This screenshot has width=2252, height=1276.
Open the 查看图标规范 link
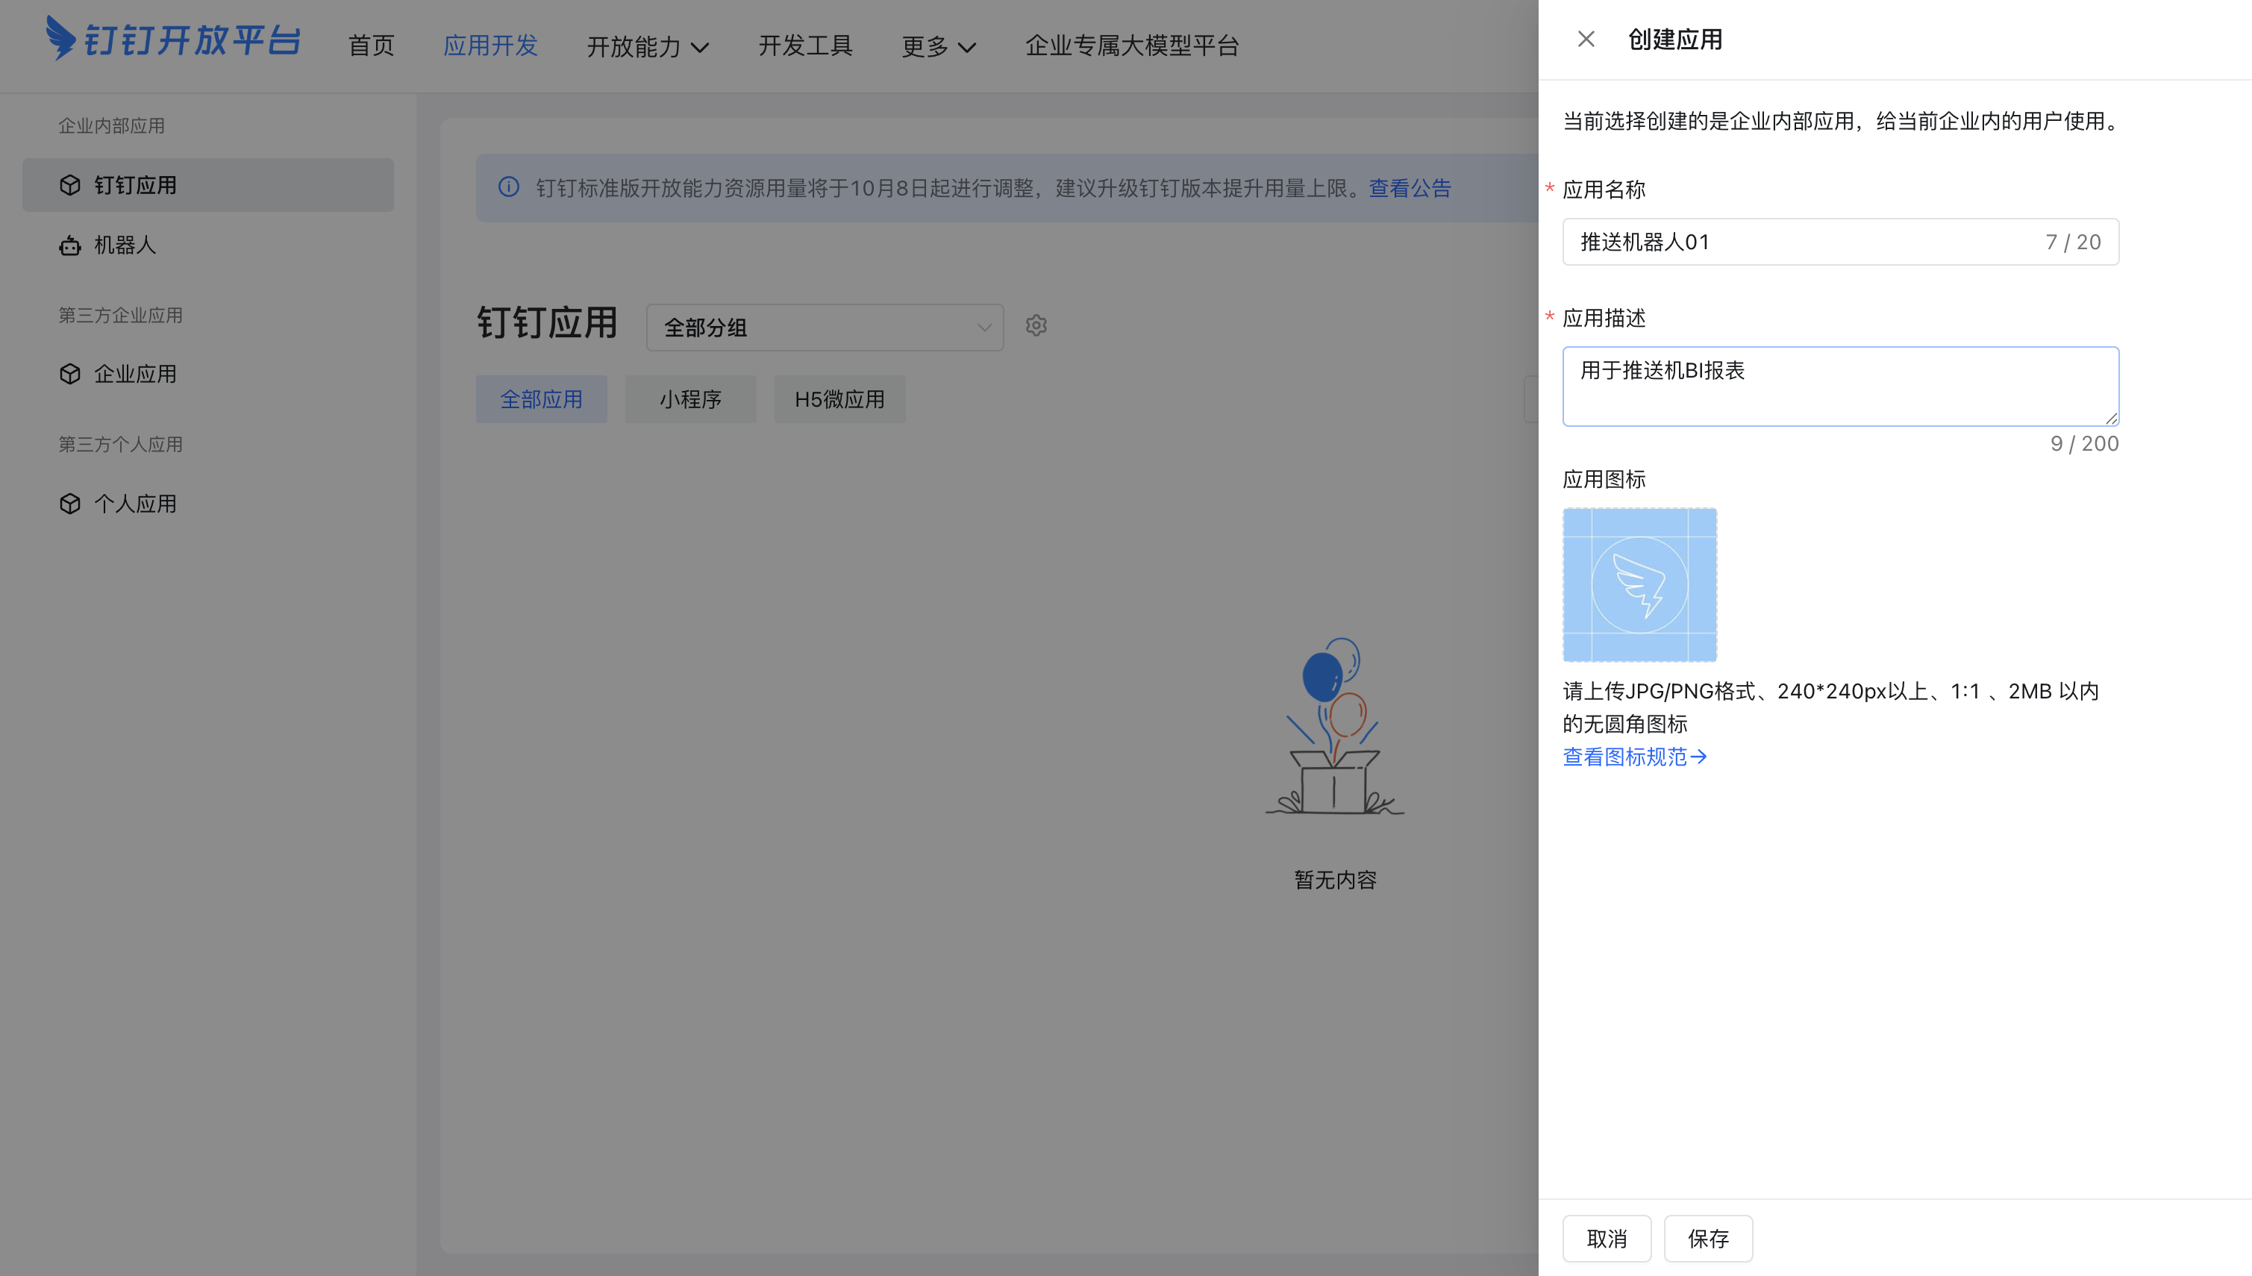coord(1634,757)
